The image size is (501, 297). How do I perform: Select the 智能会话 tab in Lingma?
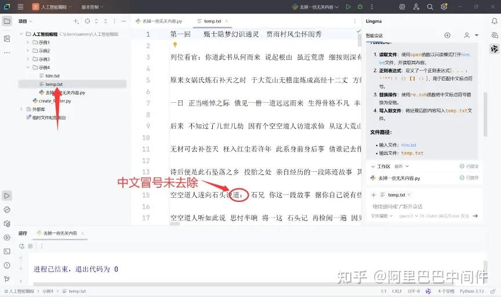(374, 35)
